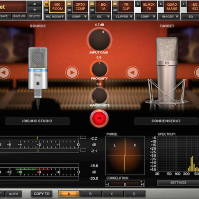This screenshot has width=199, height=199.
Task: Select snapshot D
Action: 134,194
